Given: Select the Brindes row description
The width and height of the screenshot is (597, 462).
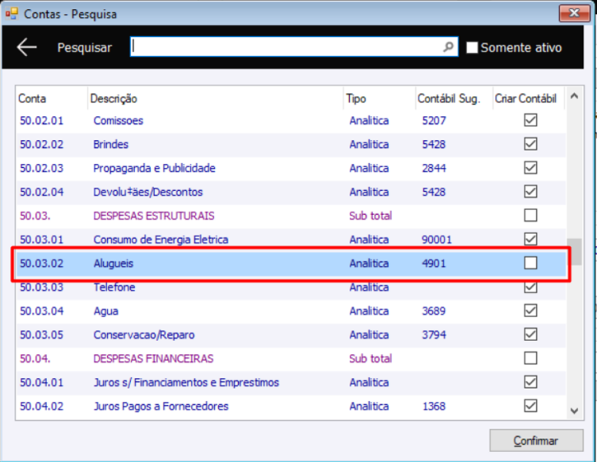Looking at the screenshot, I should 111,144.
